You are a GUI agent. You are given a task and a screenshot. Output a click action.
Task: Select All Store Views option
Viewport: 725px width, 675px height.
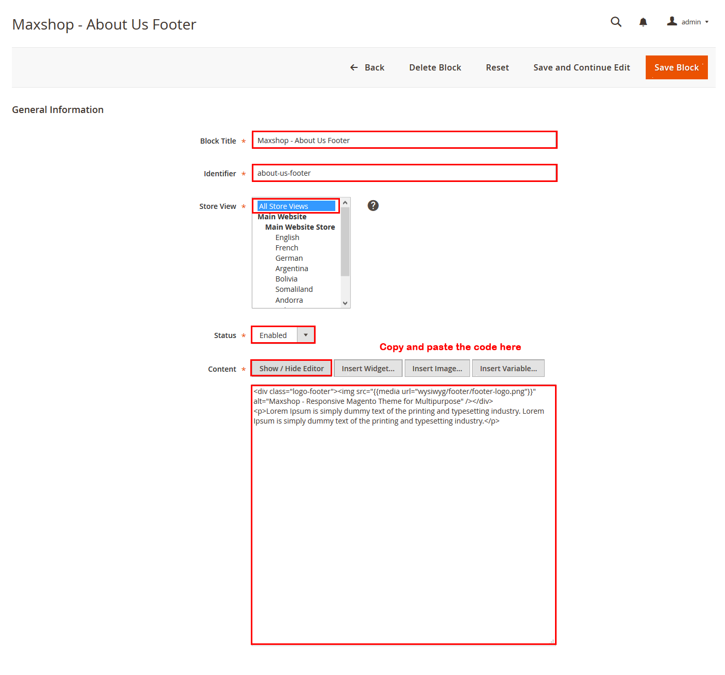point(296,206)
